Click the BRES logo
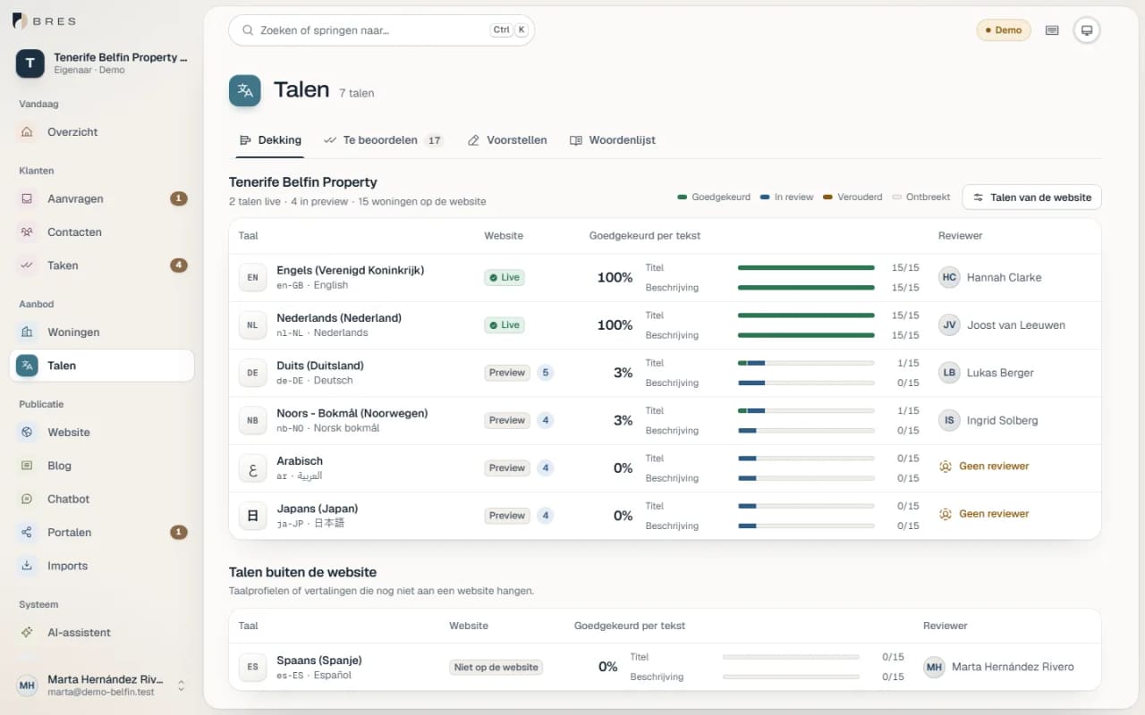The height and width of the screenshot is (715, 1145). pyautogui.click(x=44, y=21)
